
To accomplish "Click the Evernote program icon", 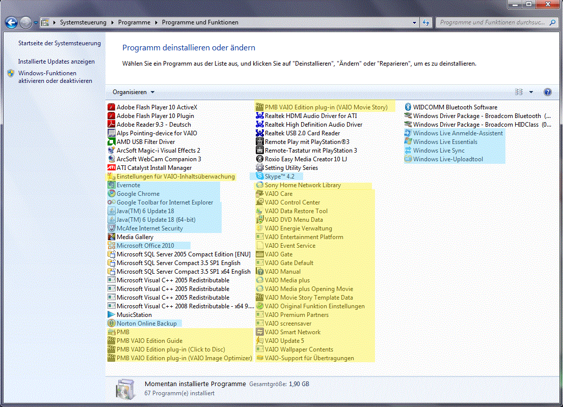I will click(111, 185).
